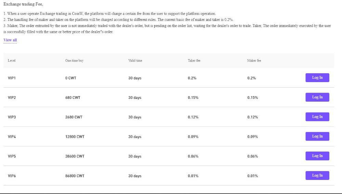Image resolution: width=342 pixels, height=194 pixels.
Task: Click the 12800 CWT amount
Action: click(x=75, y=137)
